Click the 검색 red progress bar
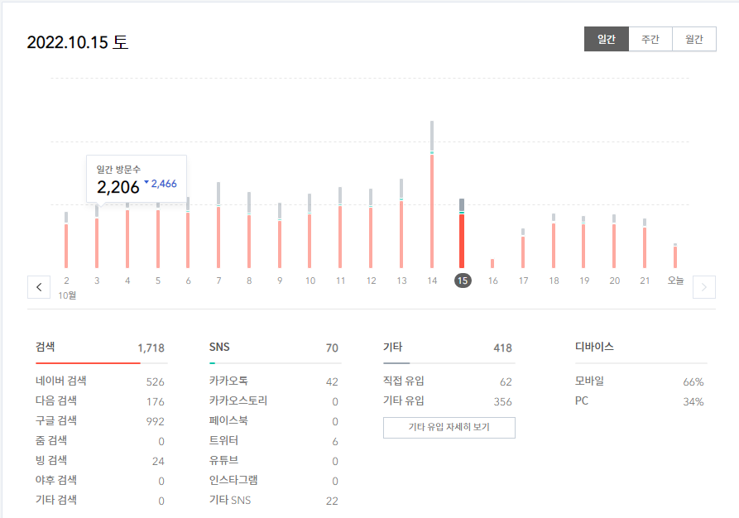This screenshot has width=739, height=518. click(88, 363)
